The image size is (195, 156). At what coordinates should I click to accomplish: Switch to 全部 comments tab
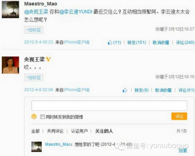pos(35,131)
